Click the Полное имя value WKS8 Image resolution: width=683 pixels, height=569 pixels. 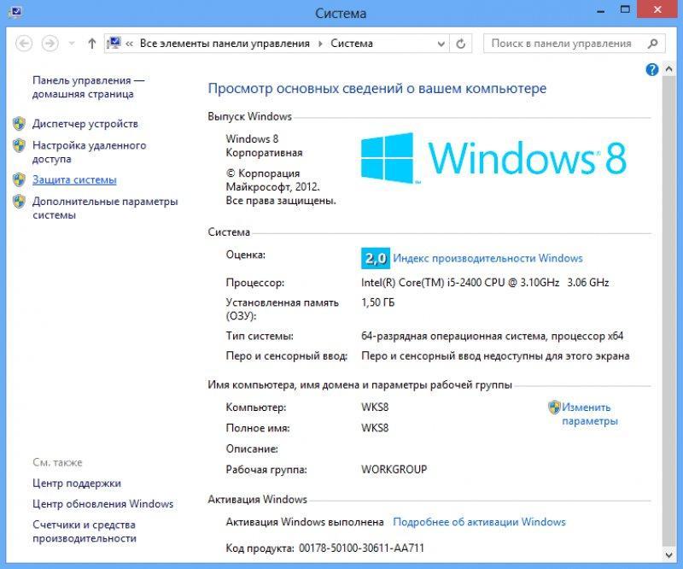[x=375, y=428]
